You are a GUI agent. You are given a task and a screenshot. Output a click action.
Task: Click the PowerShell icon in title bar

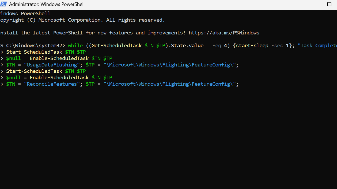tap(3, 4)
